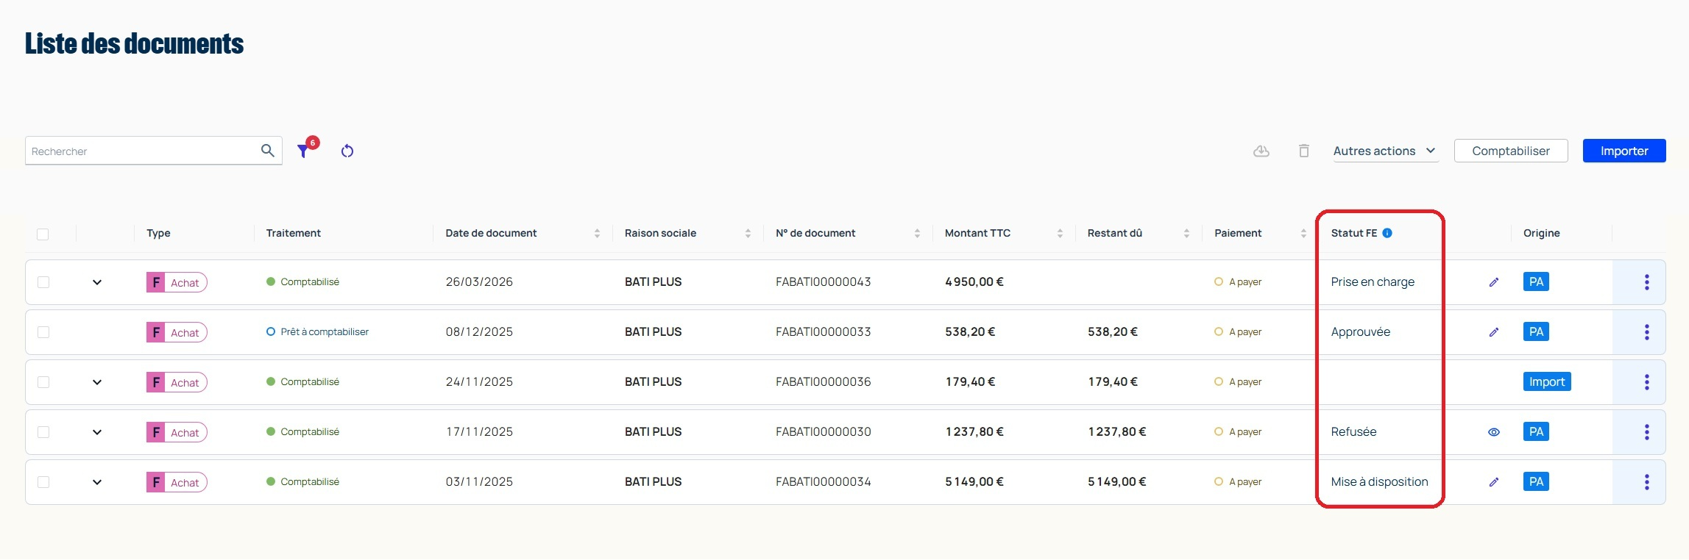1689x560 pixels.
Task: Edit pencil icon for FABATI00000033
Action: tap(1494, 332)
